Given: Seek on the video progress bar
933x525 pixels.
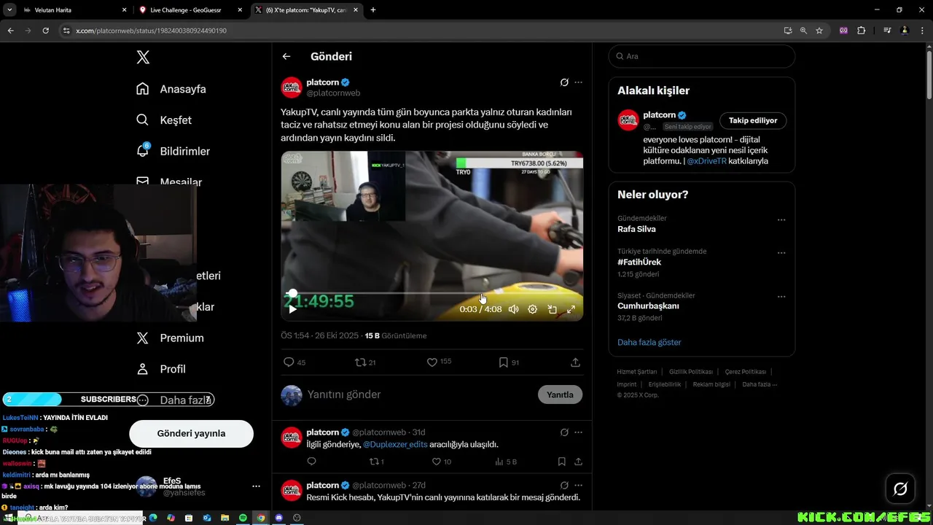Looking at the screenshot, I should [x=432, y=294].
